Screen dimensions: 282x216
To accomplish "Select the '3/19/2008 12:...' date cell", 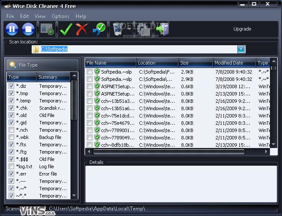I will click(x=233, y=86).
